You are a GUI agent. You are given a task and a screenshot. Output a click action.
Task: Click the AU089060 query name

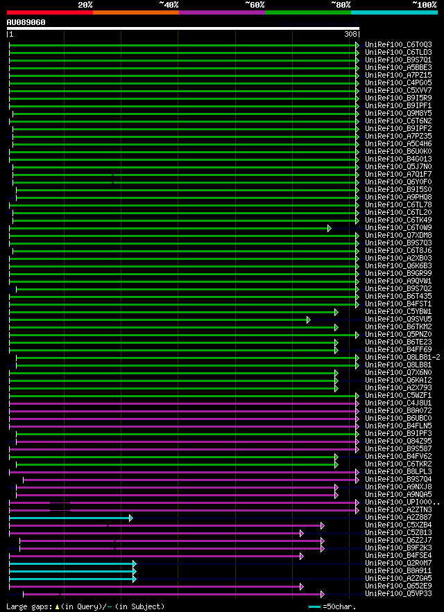point(26,23)
